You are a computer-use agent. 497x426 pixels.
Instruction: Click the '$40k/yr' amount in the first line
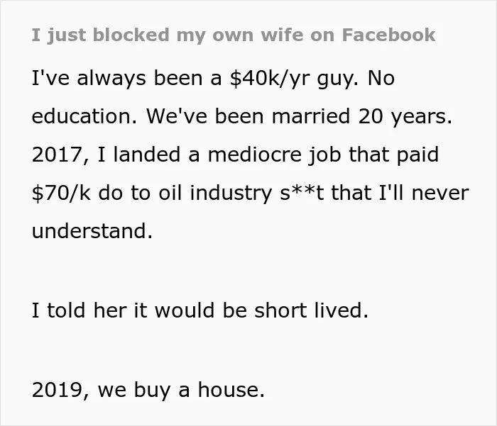click(x=270, y=79)
